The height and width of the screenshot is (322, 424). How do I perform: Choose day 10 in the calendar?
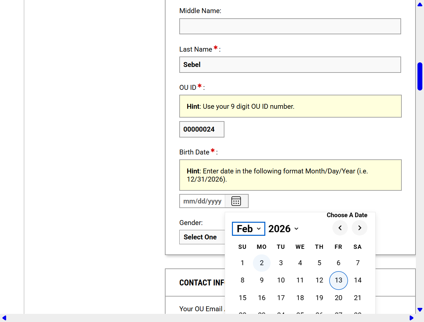pyautogui.click(x=281, y=280)
